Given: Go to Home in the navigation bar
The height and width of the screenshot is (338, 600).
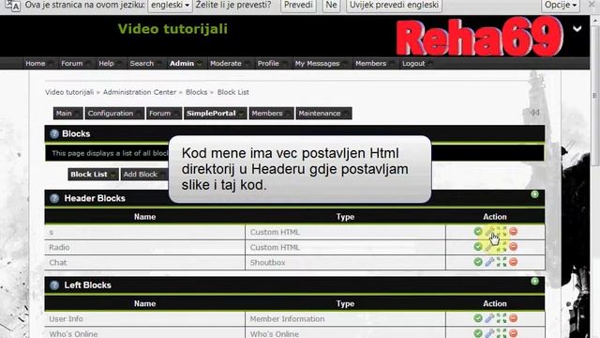Looking at the screenshot, I should 36,64.
